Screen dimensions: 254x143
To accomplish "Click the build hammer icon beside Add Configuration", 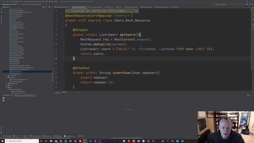I will [x=213, y=4].
